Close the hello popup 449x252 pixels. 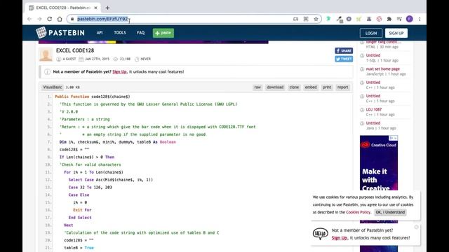[x=416, y=227]
